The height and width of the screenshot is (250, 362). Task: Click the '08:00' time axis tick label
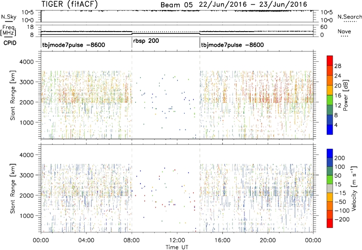132,241
